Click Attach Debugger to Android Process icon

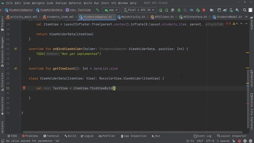point(198,10)
